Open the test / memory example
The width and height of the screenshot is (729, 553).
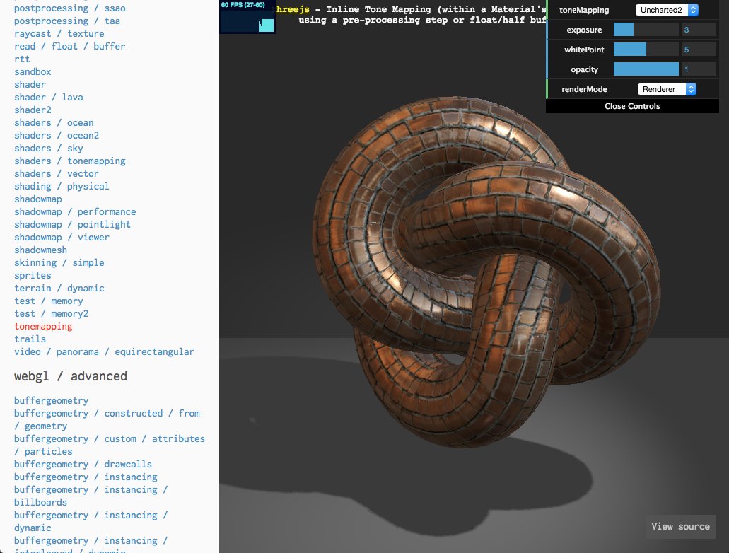click(48, 301)
